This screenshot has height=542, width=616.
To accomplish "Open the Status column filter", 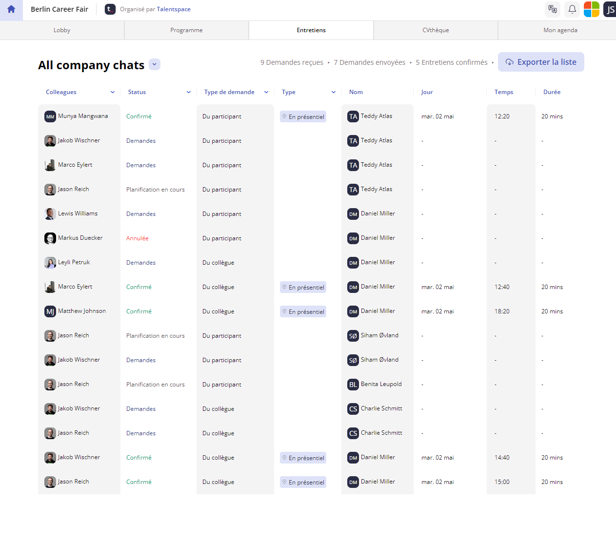I will coord(188,92).
